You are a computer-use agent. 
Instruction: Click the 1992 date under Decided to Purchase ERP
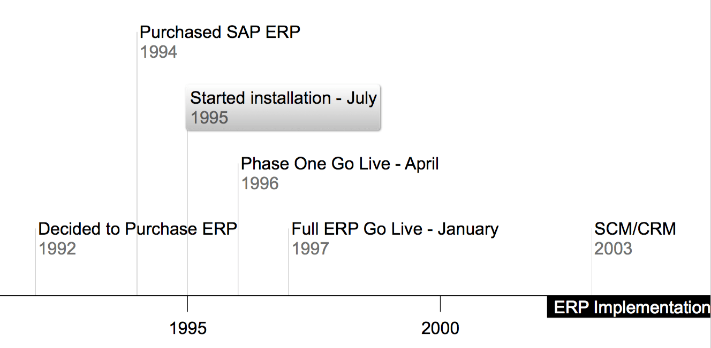[x=57, y=249]
